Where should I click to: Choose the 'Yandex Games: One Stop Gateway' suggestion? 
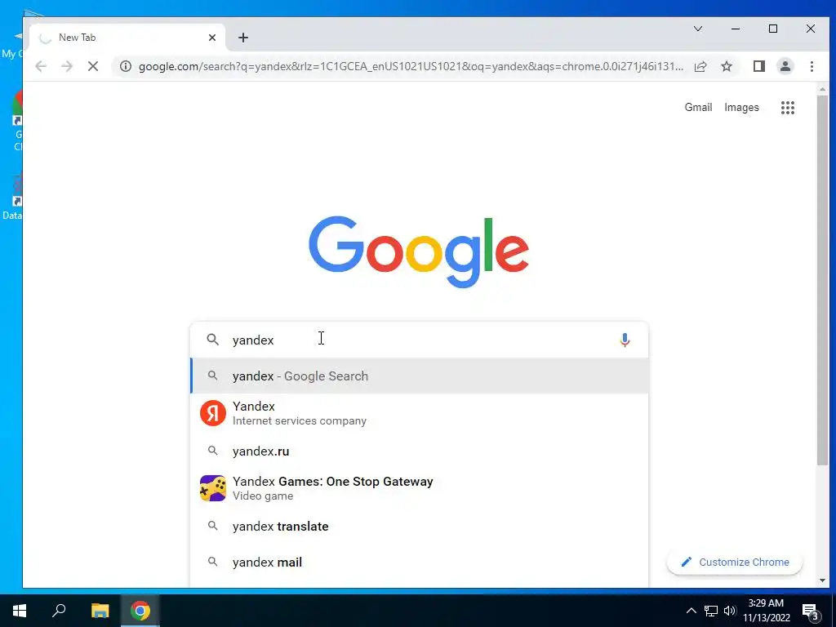(420, 488)
